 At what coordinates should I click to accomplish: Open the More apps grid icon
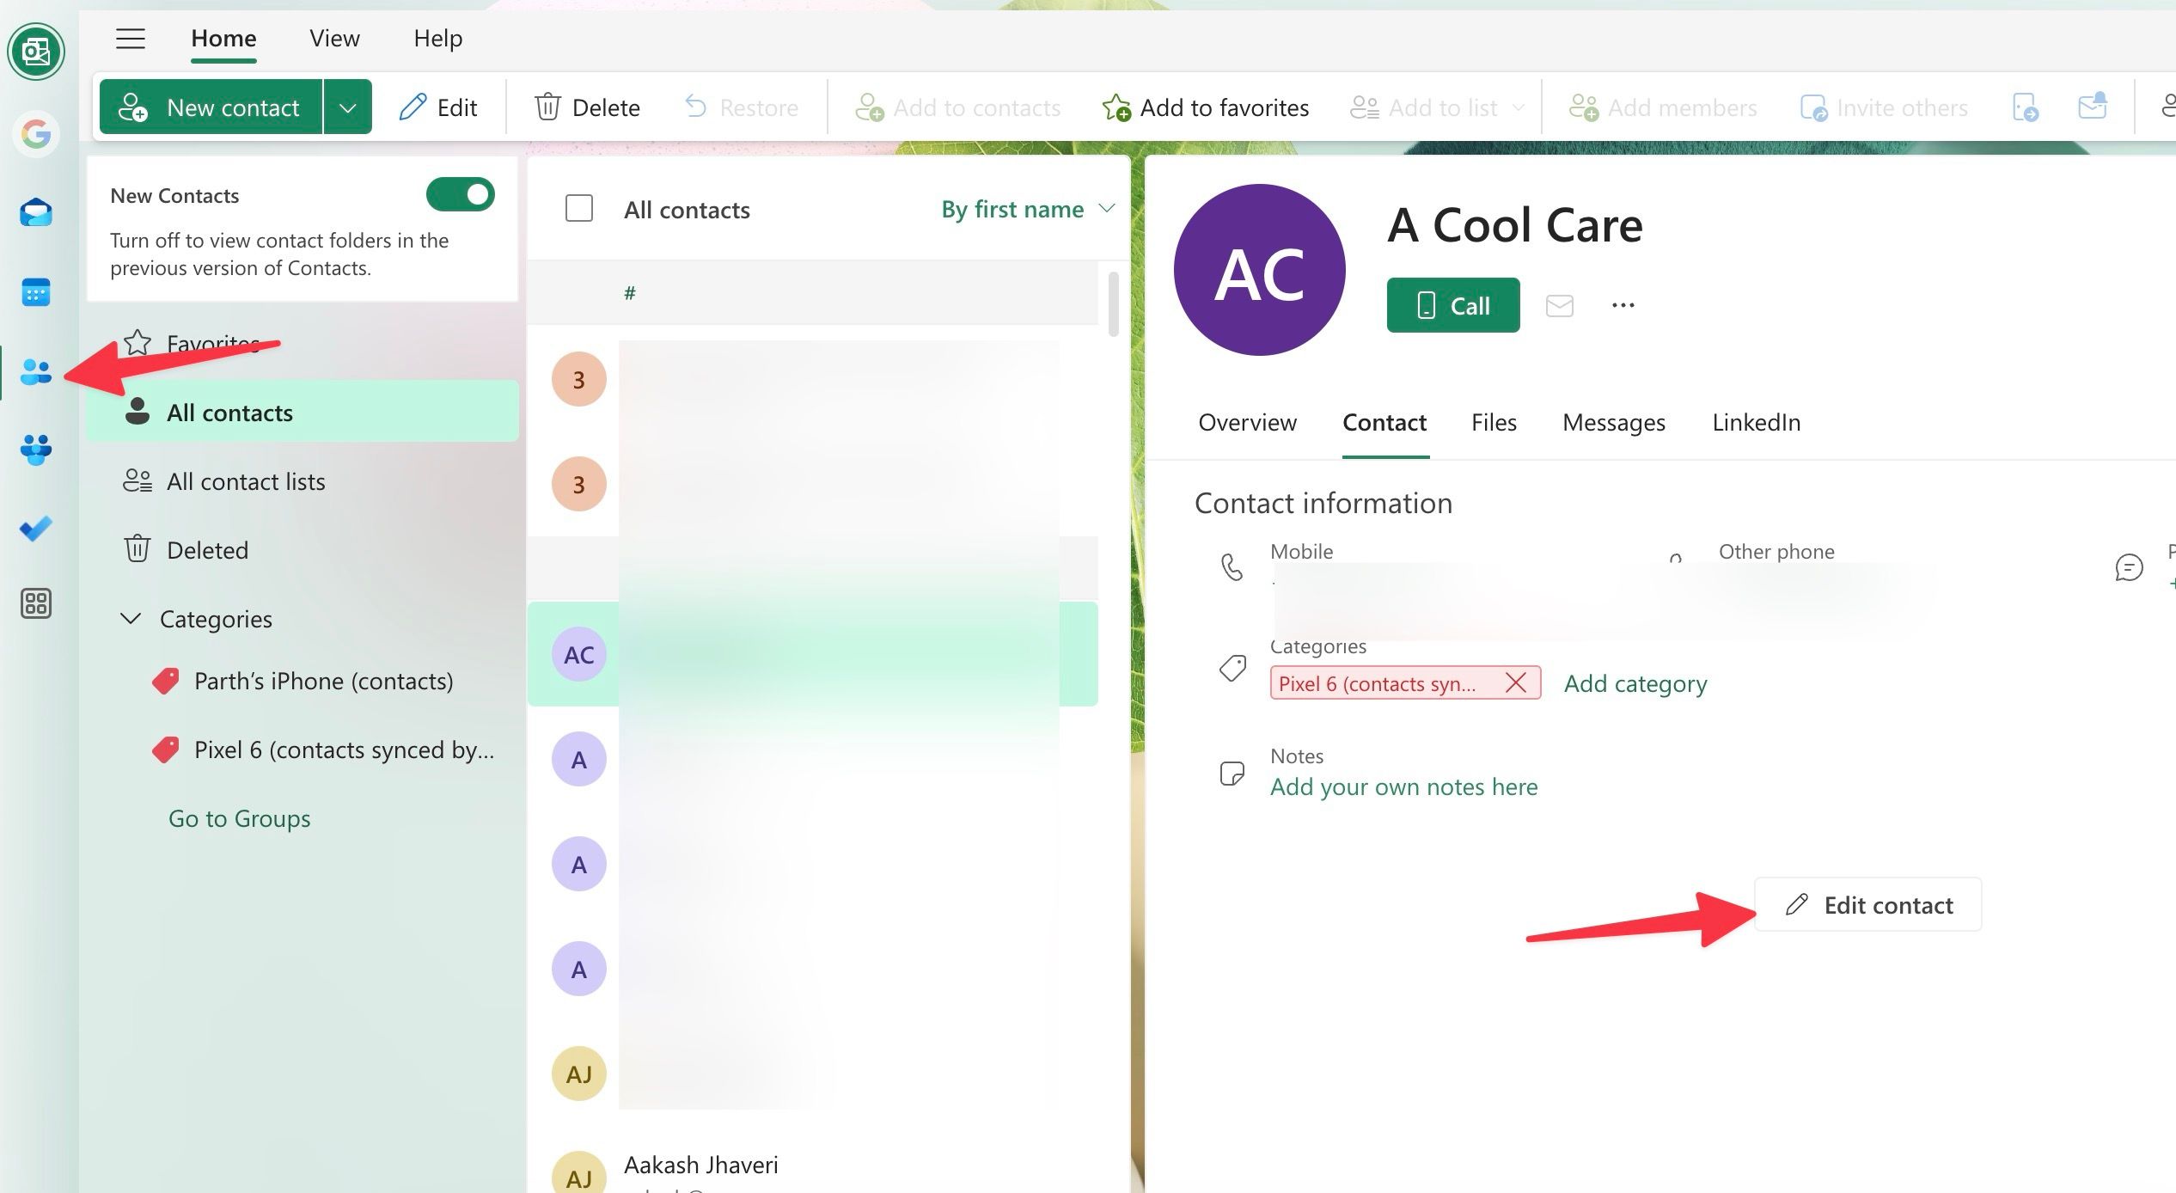tap(36, 604)
